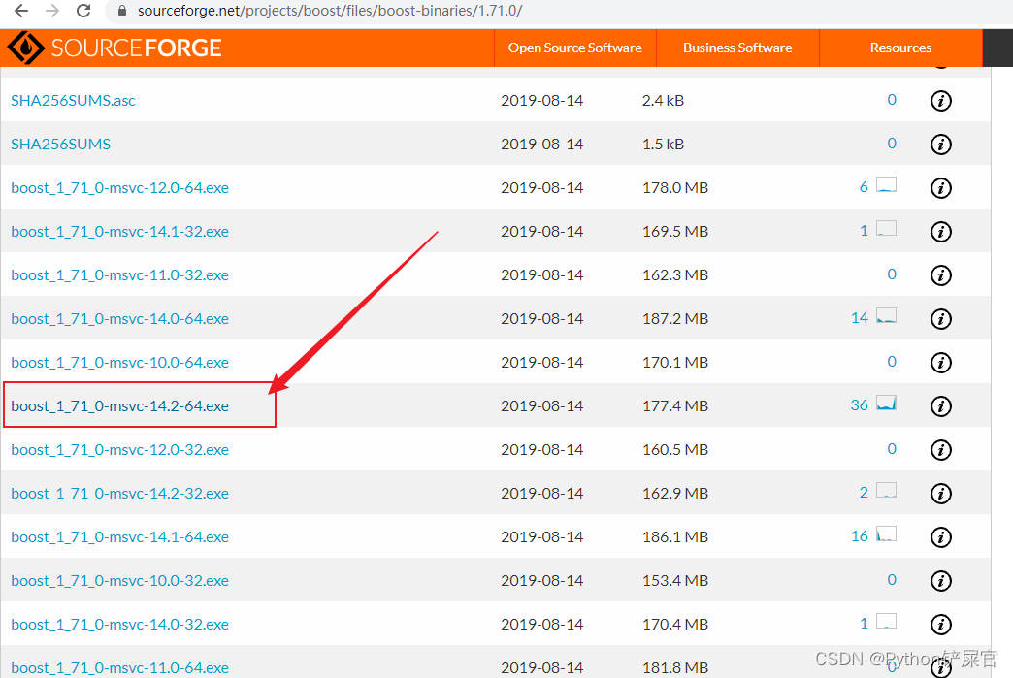Click the sourceforge.net URL in address bar
1013x678 pixels.
tap(330, 11)
